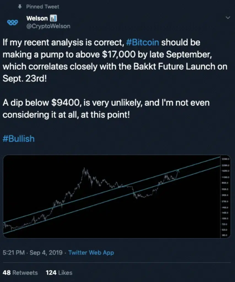Click the arrow annotation on the chart
The image size is (235, 282).
tap(177, 174)
